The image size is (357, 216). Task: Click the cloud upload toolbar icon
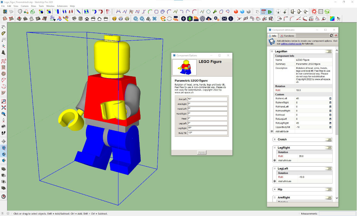(209, 19)
